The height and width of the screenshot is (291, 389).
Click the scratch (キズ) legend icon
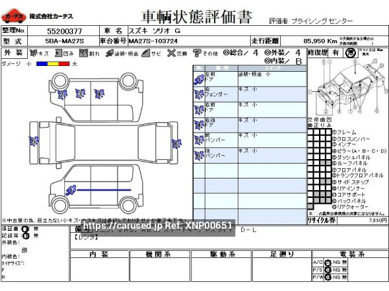(34, 53)
